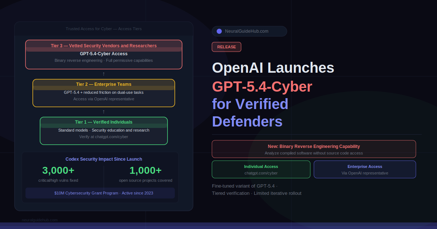The image size is (437, 229).
Task: Click the Trusted Access for Cyber panel header
Action: [104, 29]
